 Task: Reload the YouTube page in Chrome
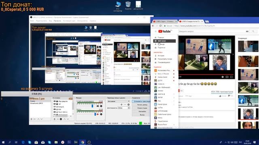click(160, 26)
